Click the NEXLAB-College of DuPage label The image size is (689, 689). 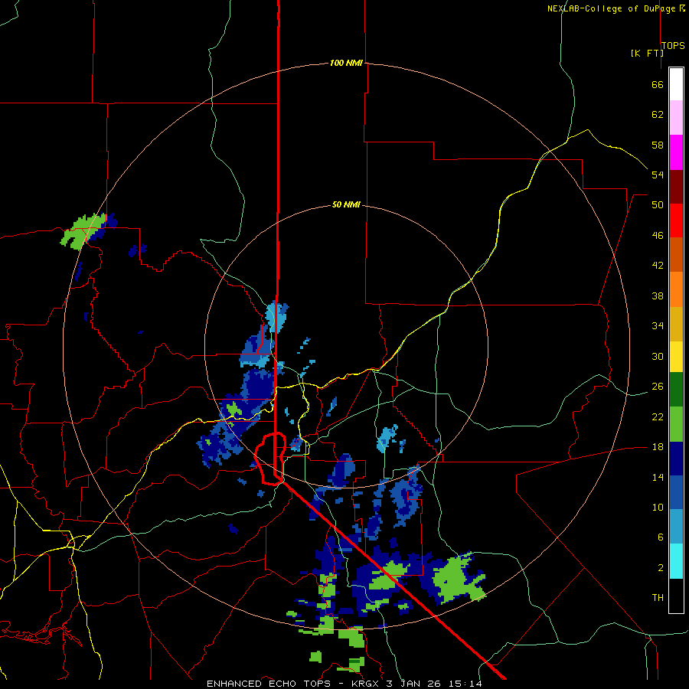click(x=612, y=8)
